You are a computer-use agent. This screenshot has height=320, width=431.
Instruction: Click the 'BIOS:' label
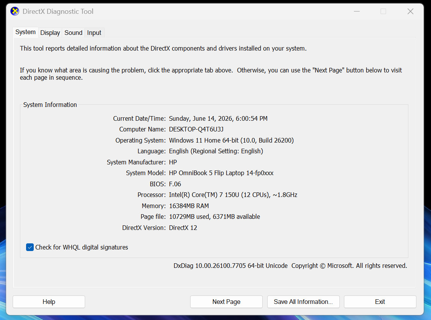(158, 184)
